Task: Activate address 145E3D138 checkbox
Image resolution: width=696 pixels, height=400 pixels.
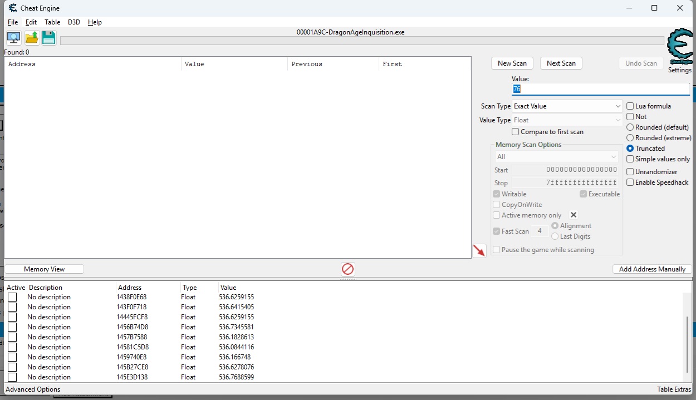Action: pos(12,377)
